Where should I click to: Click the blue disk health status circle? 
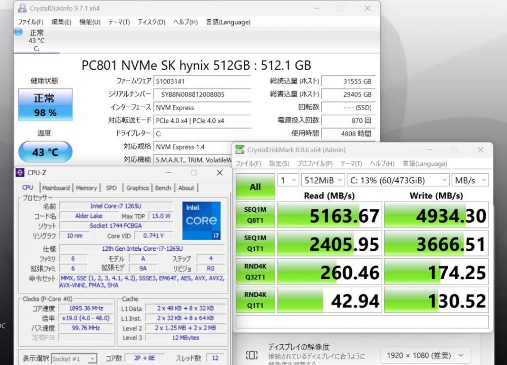pyautogui.click(x=18, y=32)
